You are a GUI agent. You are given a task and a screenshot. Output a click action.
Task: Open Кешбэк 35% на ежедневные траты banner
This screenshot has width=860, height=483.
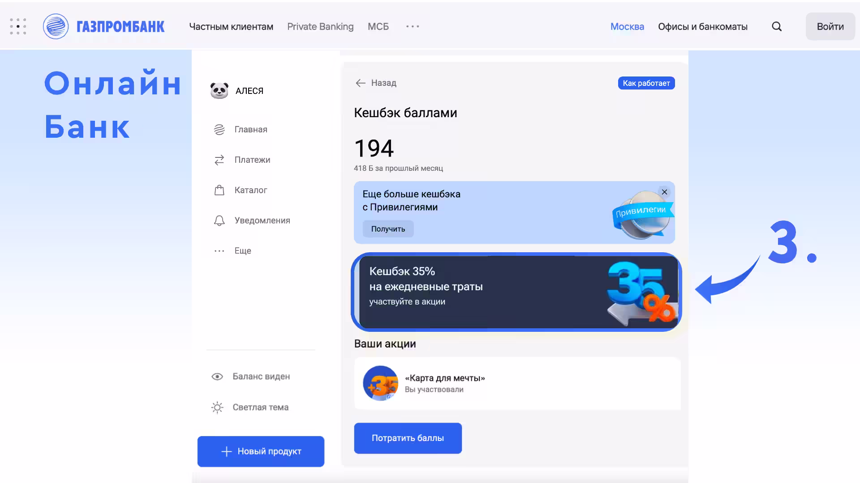[x=516, y=292]
